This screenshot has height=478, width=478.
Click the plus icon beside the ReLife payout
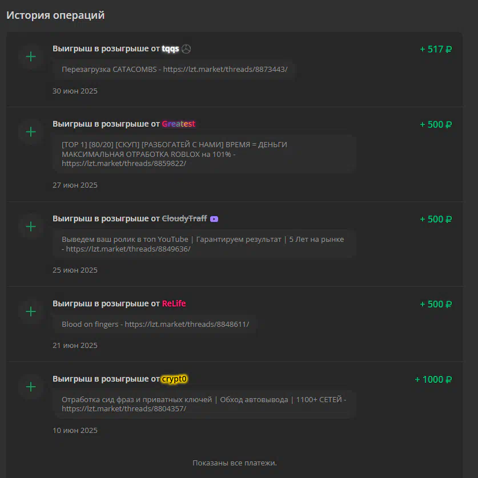[31, 311]
